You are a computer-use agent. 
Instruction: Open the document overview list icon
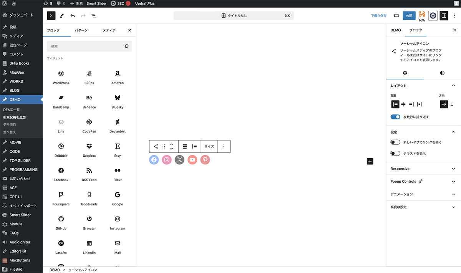94,16
